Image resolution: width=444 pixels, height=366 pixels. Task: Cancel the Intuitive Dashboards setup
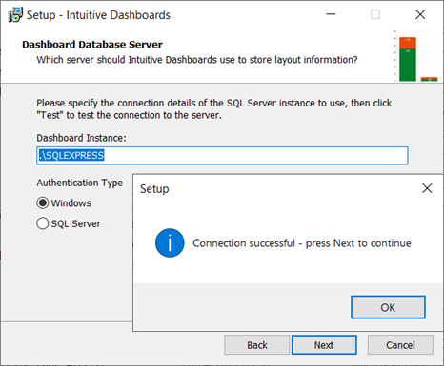click(x=400, y=345)
